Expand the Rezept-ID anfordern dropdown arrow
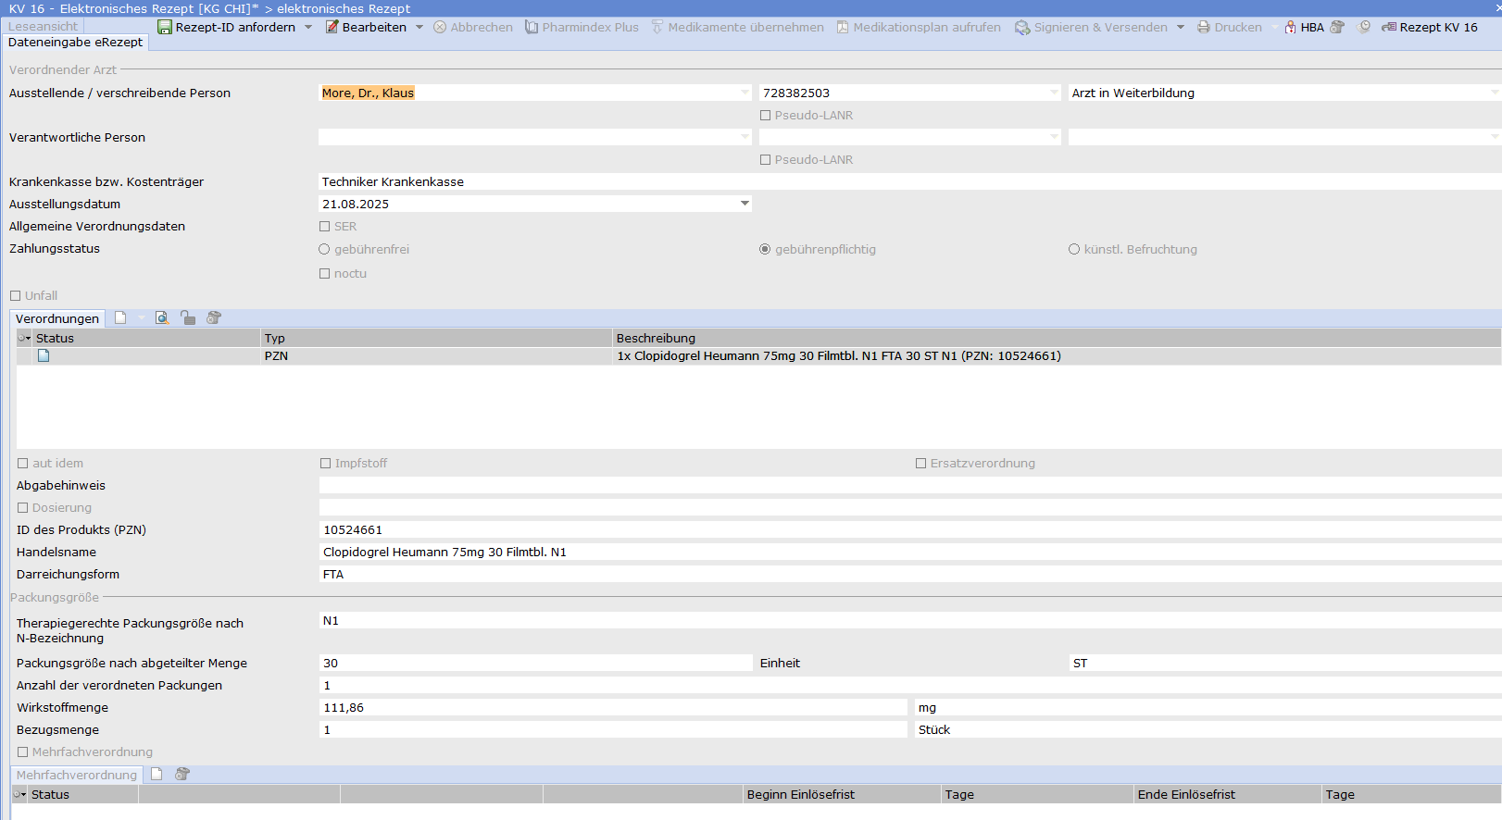Viewport: 1502px width, 820px height. pyautogui.click(x=308, y=27)
